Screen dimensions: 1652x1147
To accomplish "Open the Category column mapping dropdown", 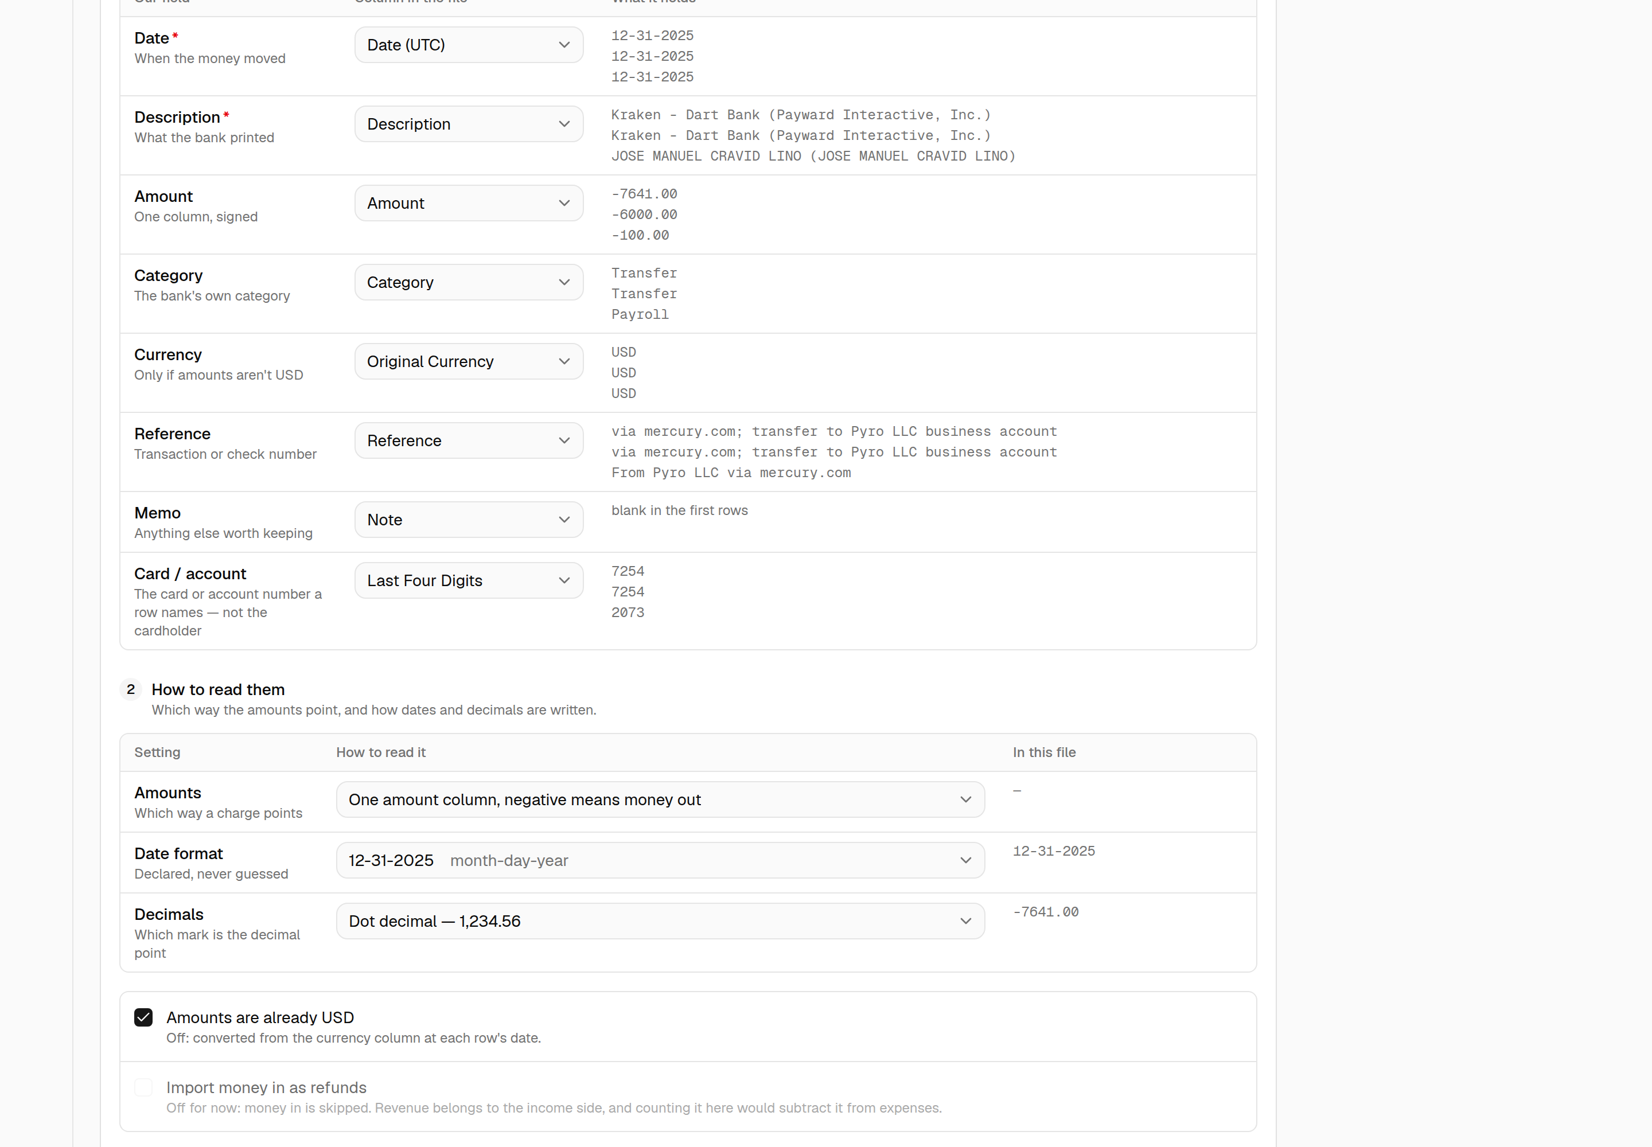I will 469,282.
